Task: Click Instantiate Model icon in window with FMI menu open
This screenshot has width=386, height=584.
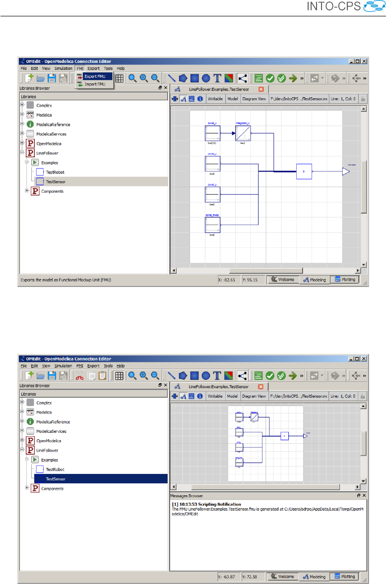Action: [x=259, y=78]
